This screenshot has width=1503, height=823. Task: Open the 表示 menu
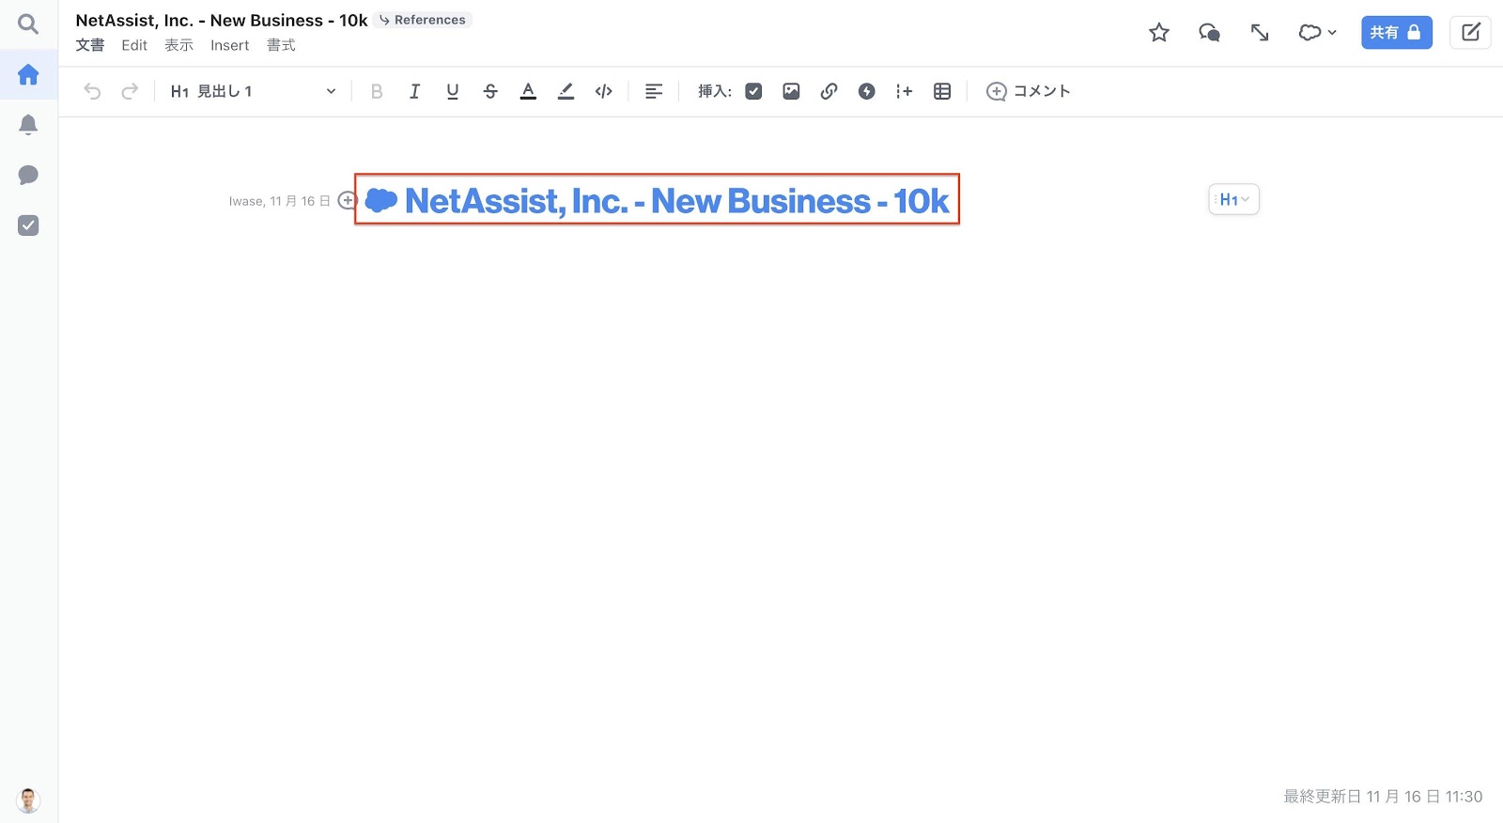pos(178,45)
